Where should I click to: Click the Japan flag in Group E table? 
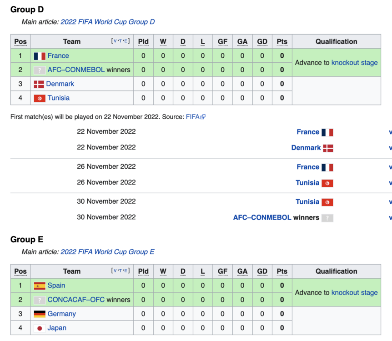pos(40,328)
